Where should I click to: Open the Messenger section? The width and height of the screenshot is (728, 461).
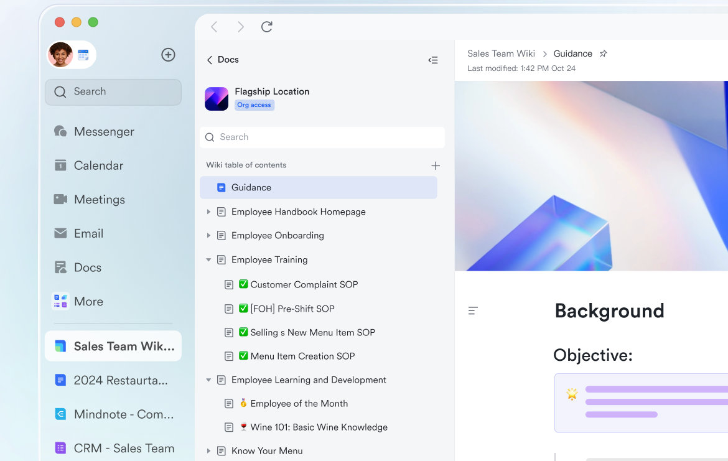point(94,131)
